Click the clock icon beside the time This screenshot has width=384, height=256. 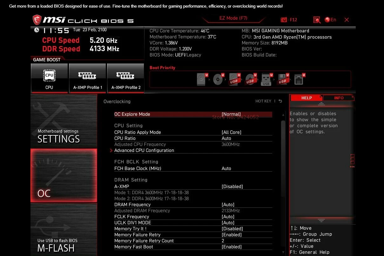37,30
